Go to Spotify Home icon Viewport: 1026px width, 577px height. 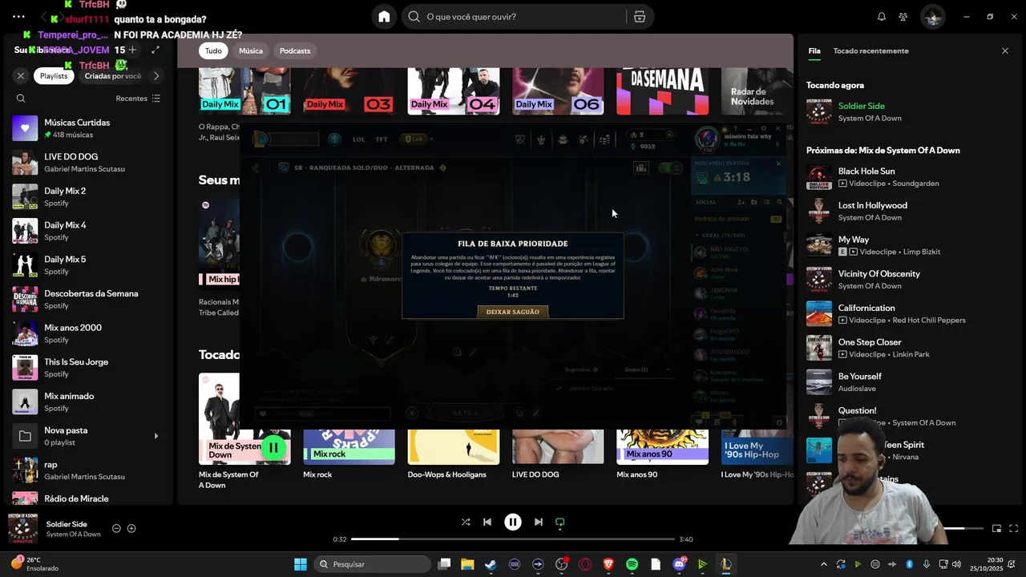coord(384,17)
